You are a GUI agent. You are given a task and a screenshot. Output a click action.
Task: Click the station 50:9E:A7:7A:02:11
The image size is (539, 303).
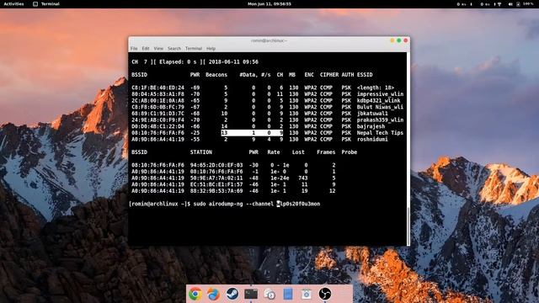tap(216, 178)
